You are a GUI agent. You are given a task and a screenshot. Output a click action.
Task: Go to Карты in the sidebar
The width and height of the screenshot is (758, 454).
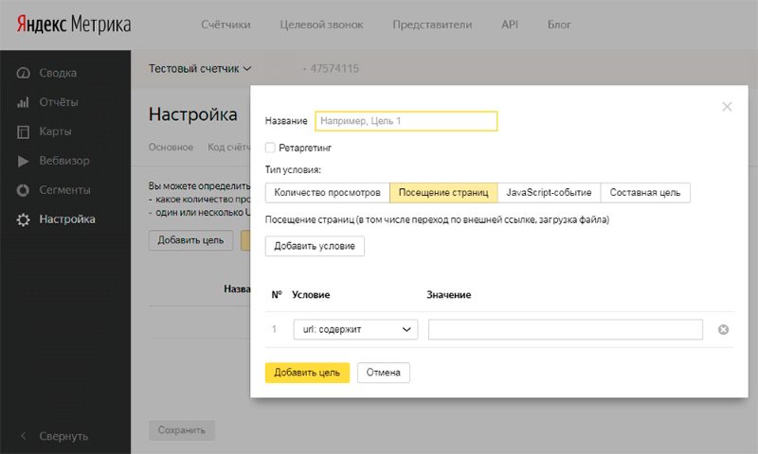click(x=55, y=131)
